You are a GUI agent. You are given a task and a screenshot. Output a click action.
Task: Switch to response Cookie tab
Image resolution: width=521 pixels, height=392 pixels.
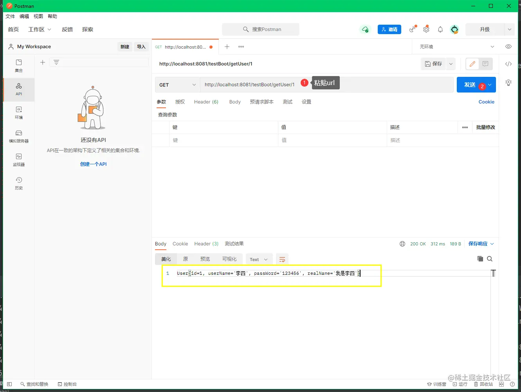pos(180,244)
